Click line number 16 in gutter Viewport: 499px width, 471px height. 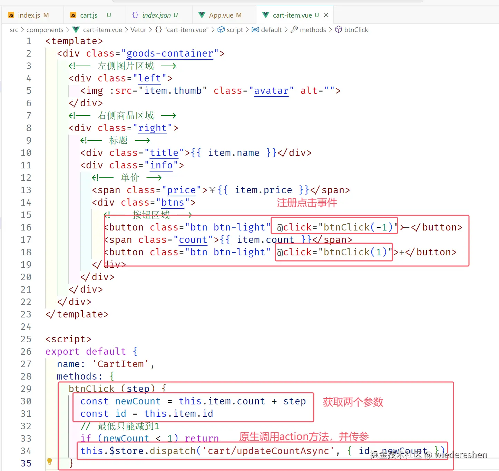coord(26,227)
